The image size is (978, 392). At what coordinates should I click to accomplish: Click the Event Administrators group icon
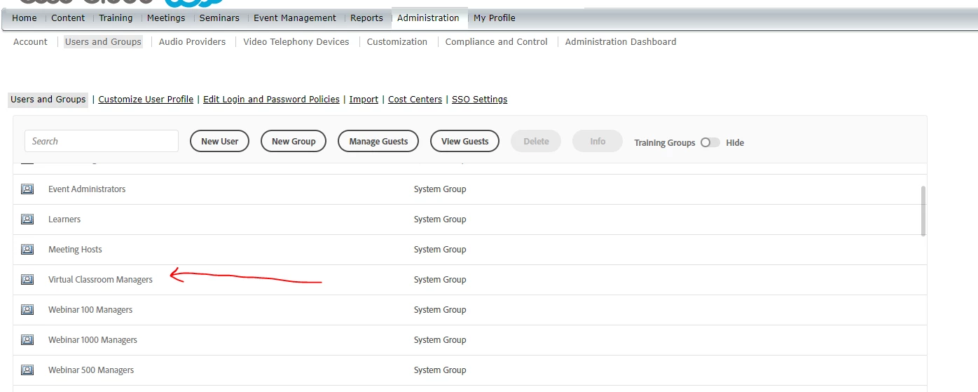[27, 189]
